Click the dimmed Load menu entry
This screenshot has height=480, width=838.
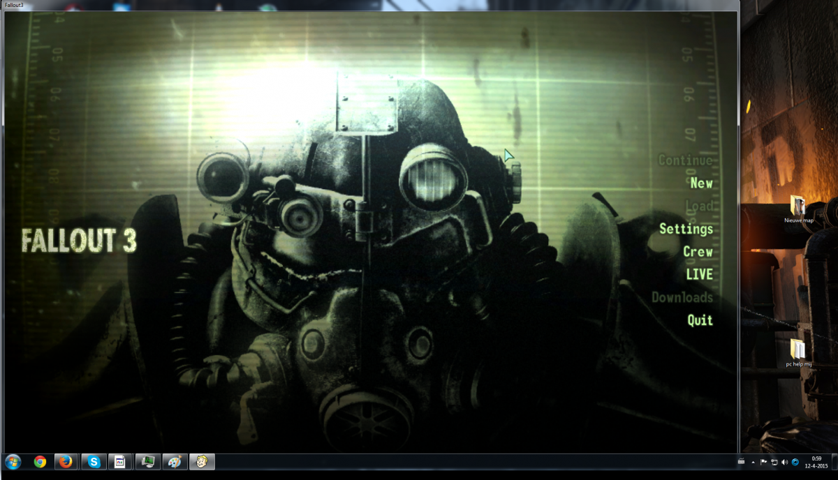click(699, 206)
